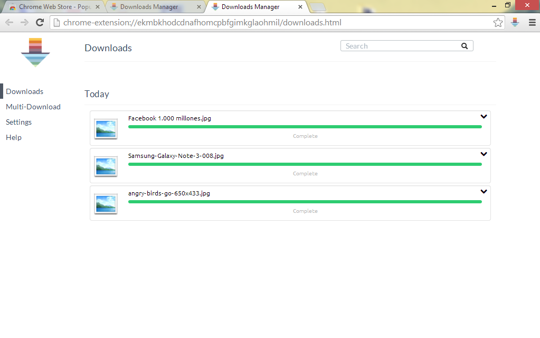Open the Help page in sidebar
The height and width of the screenshot is (338, 540).
click(14, 137)
